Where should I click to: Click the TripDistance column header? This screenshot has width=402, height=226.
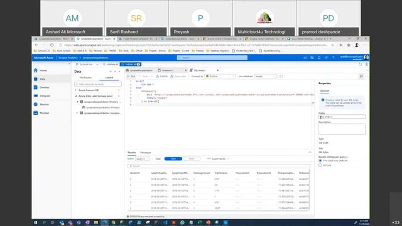pos(221,173)
